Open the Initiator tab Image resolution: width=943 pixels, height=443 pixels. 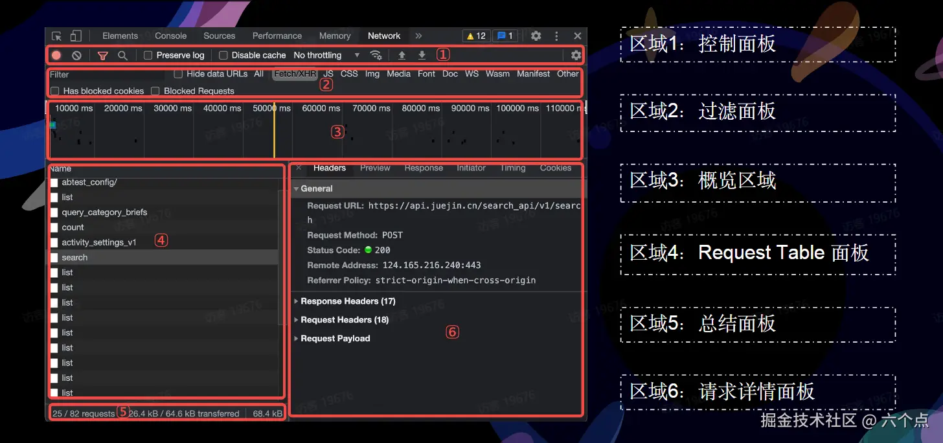pyautogui.click(x=471, y=168)
